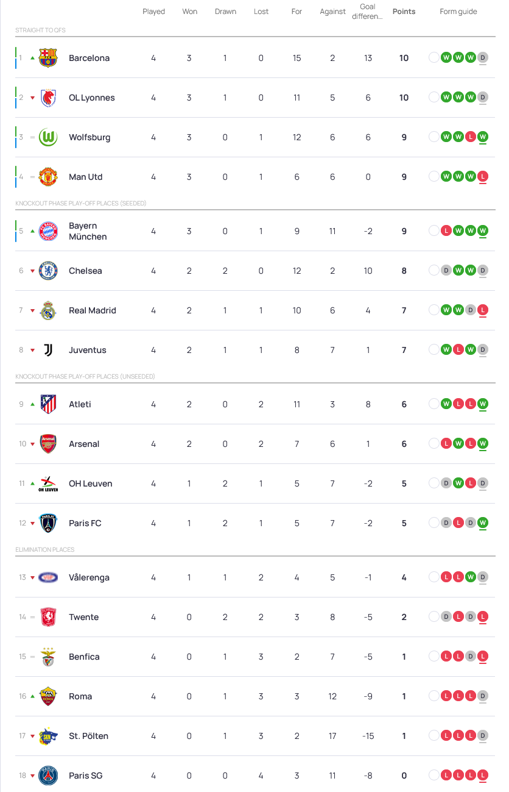Click the Arsenal club crest
This screenshot has width=509, height=792.
pos(48,444)
